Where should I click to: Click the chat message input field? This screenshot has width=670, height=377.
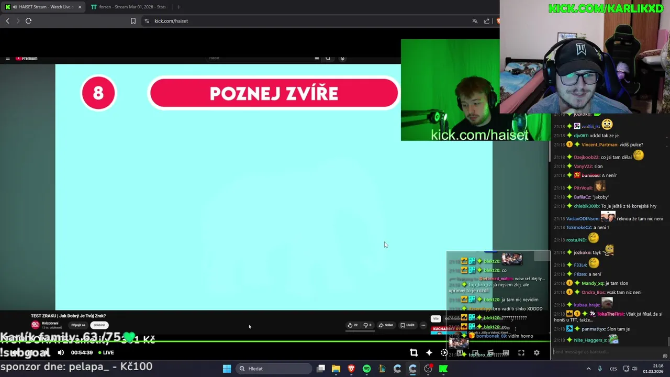(606, 351)
